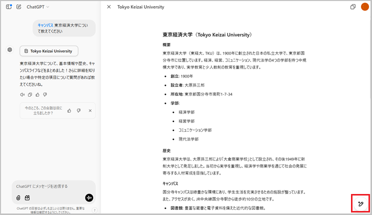Click the 学部: bullet

(x=175, y=103)
